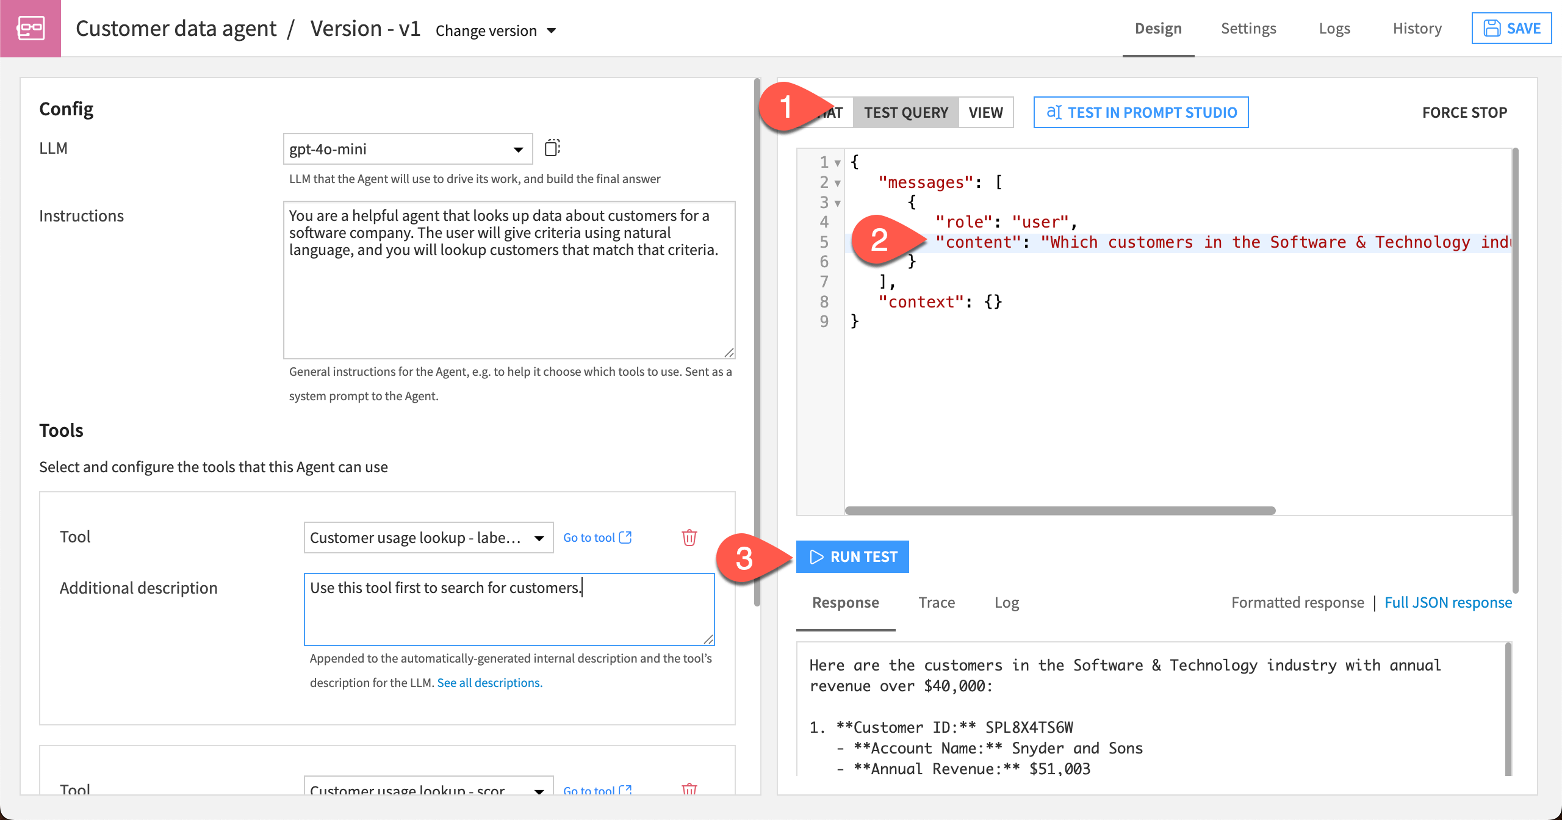The image size is (1562, 820).
Task: Click external-link icon beside first Go to tool
Action: point(625,536)
